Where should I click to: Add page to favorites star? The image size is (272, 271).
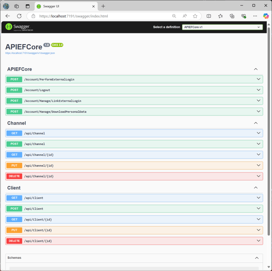[195, 16]
